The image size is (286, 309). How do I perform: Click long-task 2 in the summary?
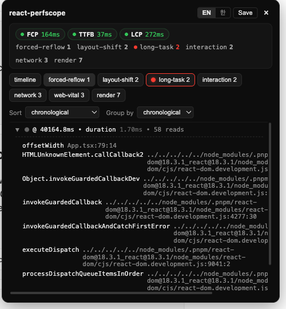point(157,47)
